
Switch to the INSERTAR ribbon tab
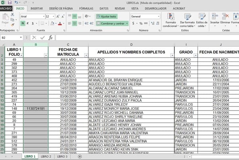click(x=37, y=8)
